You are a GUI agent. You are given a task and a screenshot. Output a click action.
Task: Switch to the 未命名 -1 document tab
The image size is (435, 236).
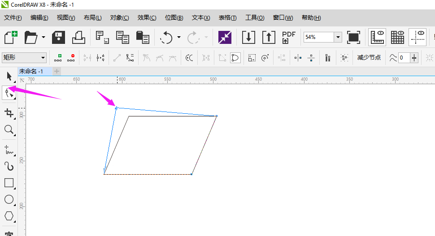point(35,72)
